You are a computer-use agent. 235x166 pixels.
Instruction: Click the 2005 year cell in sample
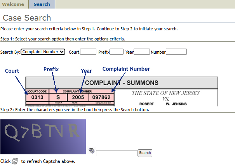tap(78, 97)
